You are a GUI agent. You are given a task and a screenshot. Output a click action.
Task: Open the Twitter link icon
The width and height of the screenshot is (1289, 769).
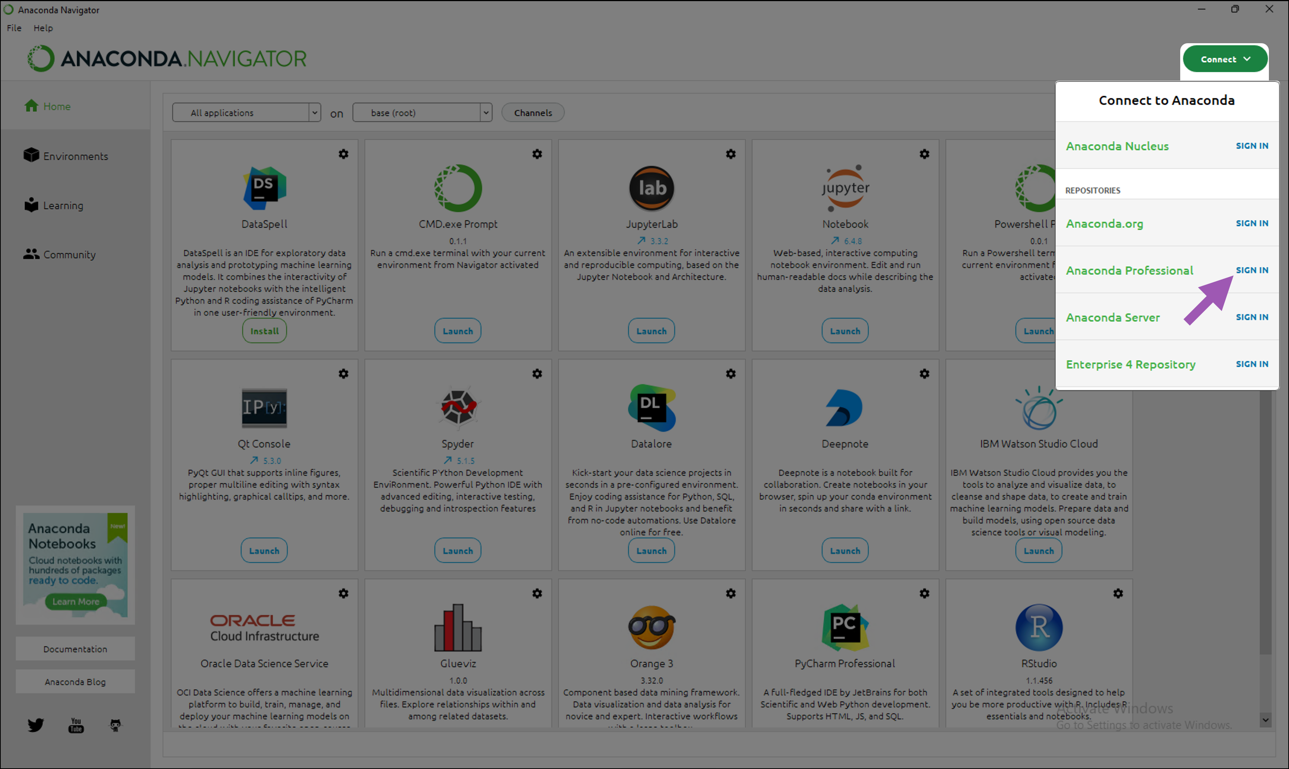(36, 724)
